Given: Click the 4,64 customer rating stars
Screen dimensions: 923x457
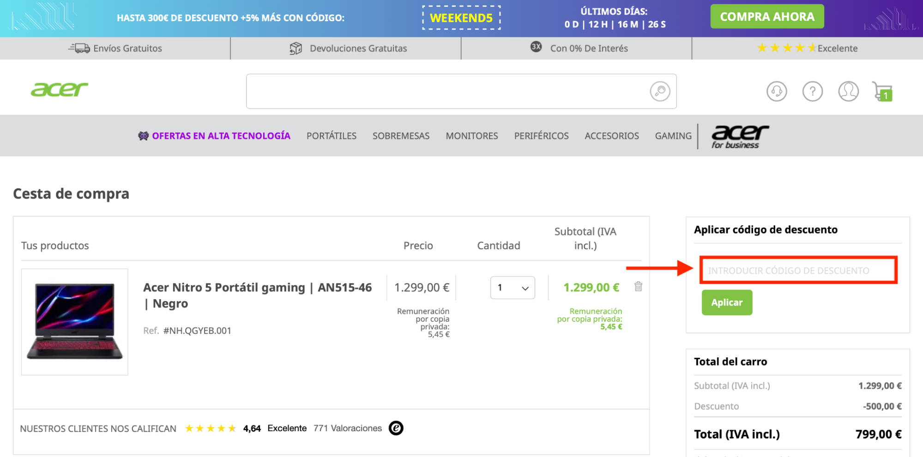Looking at the screenshot, I should coord(211,428).
